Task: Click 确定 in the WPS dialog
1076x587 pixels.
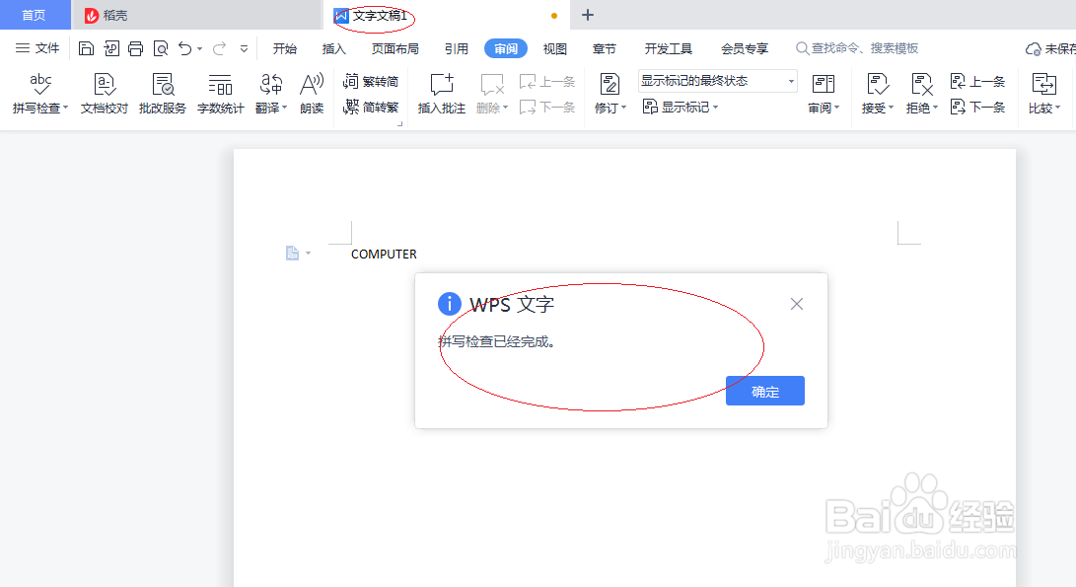Action: (x=765, y=391)
